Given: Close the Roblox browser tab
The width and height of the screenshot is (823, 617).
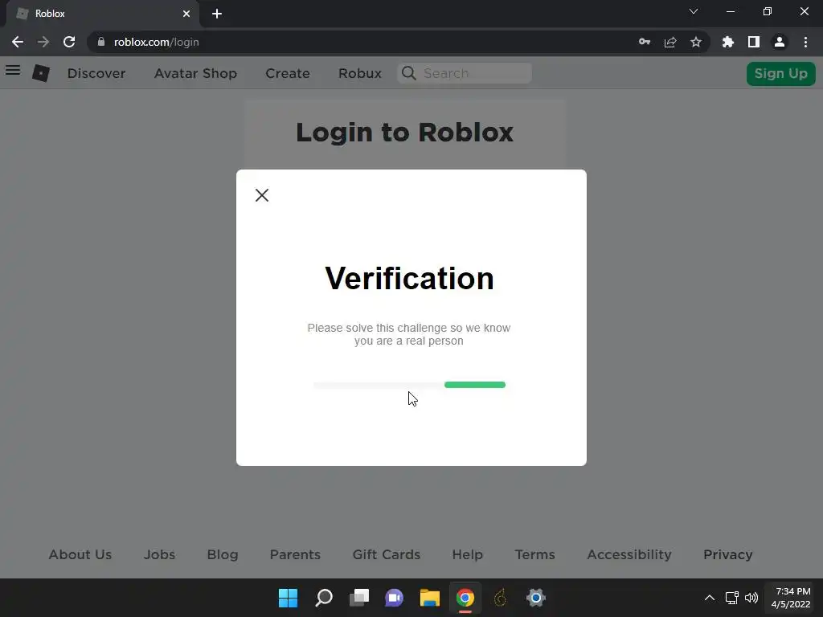Looking at the screenshot, I should (x=186, y=14).
